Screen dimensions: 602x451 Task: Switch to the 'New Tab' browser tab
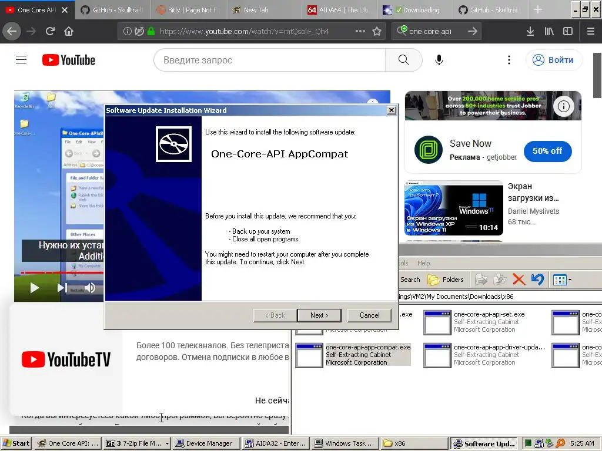point(263,10)
